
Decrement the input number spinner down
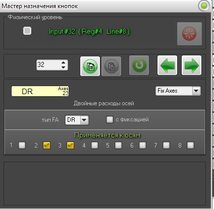[x=63, y=67]
